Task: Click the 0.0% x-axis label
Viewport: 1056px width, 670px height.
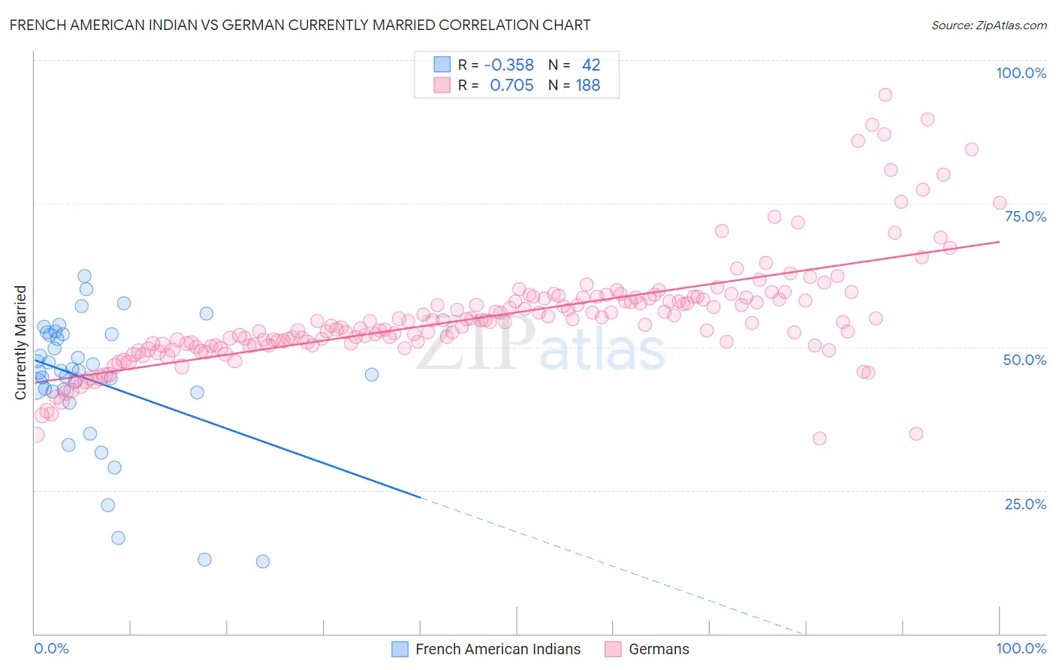Action: [51, 648]
